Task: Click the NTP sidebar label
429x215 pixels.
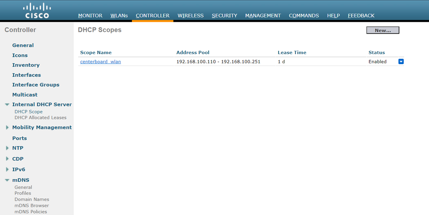Action: (18, 148)
